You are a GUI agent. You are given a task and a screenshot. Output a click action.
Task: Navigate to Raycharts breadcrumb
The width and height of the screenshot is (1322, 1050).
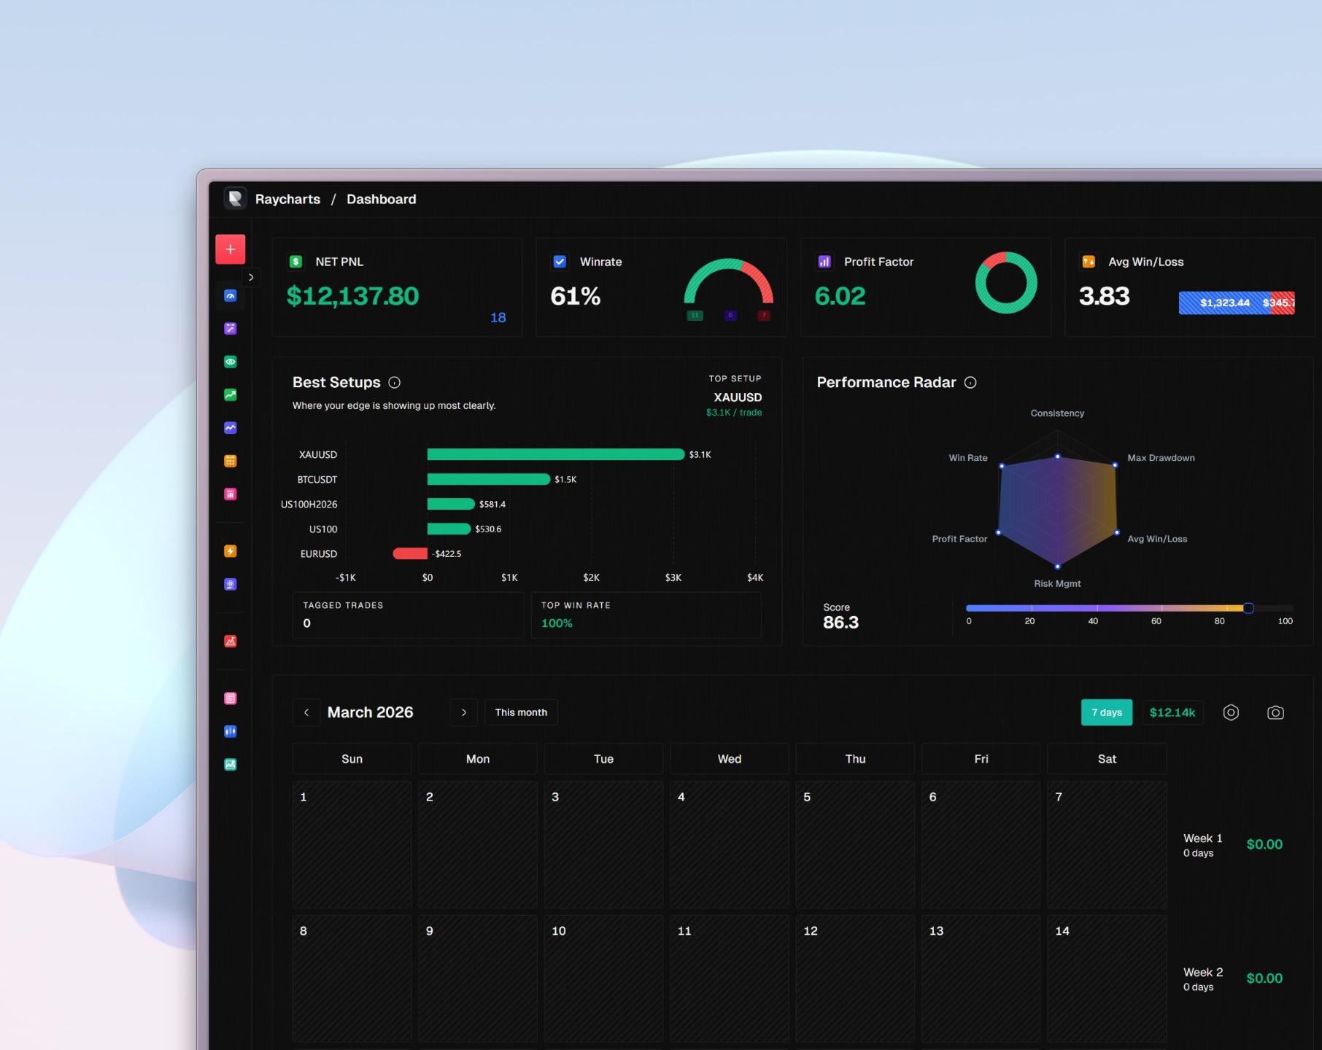(x=287, y=199)
